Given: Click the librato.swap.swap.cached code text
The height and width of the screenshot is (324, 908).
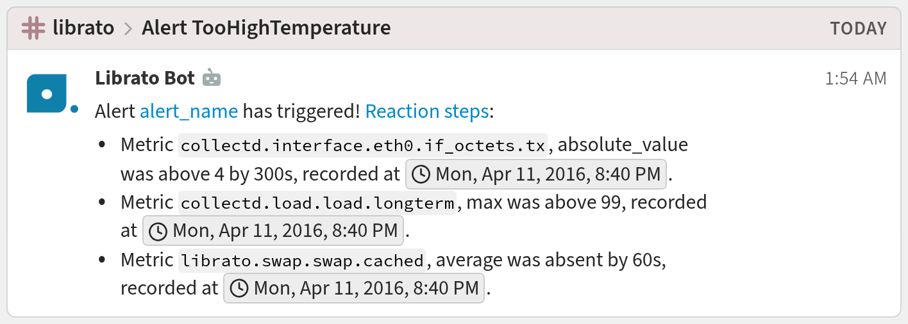Looking at the screenshot, I should coord(302,261).
